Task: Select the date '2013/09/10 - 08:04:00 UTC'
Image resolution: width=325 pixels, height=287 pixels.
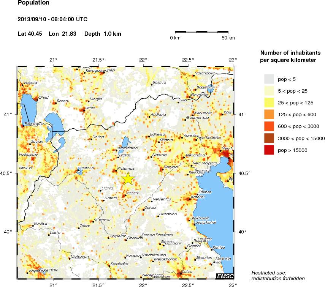Action: pos(52,19)
